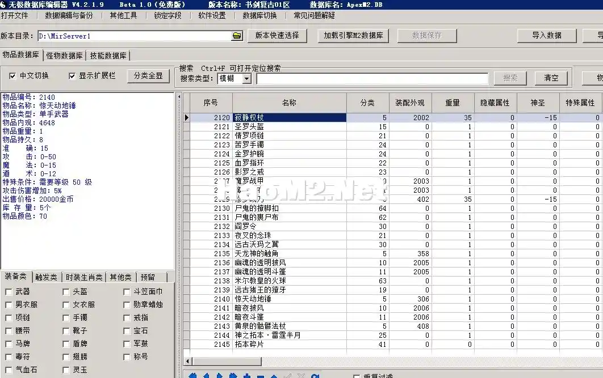
Task: Switch to the 触发类 tab
Action: [46, 277]
